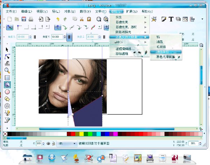Toggle the highlighted angle Y vanishing point button

coord(69,37)
